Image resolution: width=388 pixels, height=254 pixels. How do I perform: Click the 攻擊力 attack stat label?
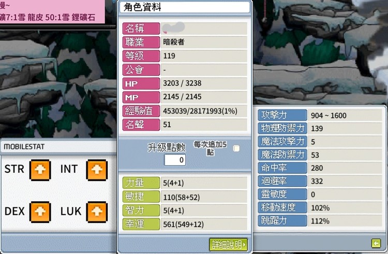click(282, 115)
